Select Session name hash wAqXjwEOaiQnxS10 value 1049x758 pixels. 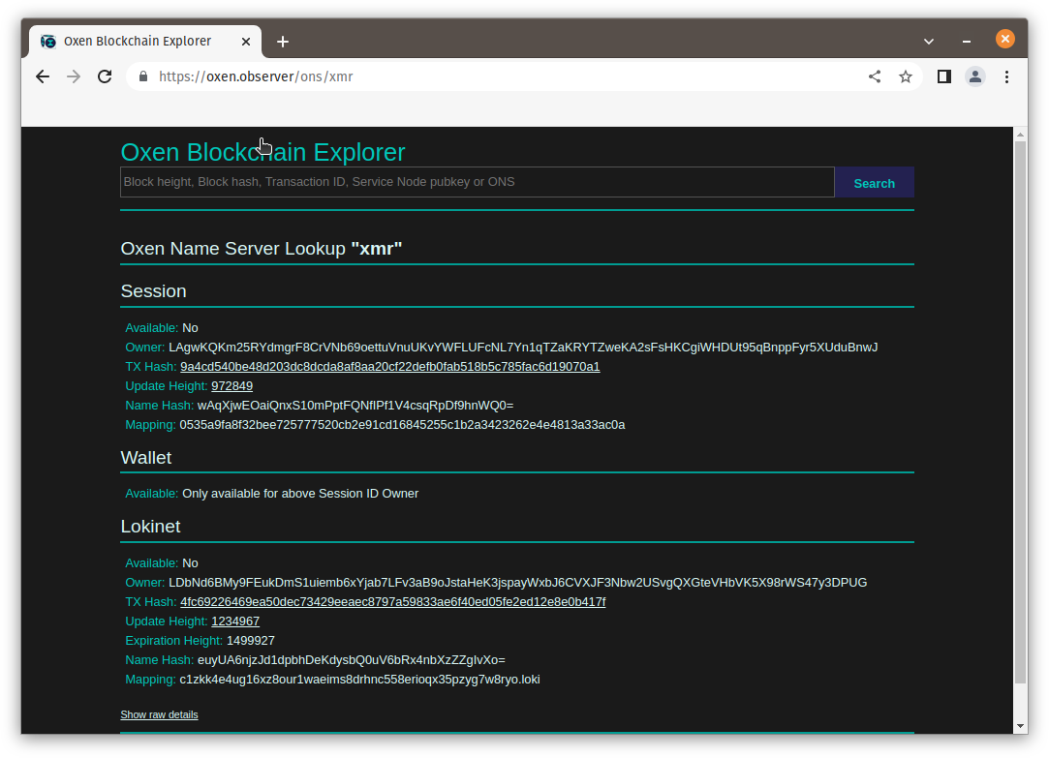(355, 405)
